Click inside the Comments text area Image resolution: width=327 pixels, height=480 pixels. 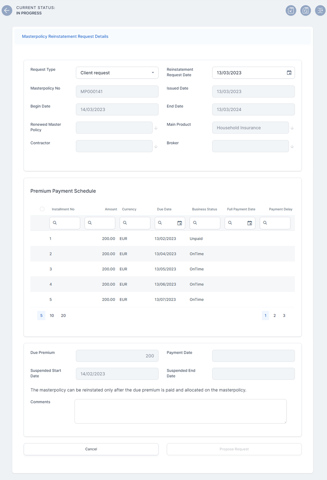pos(180,411)
